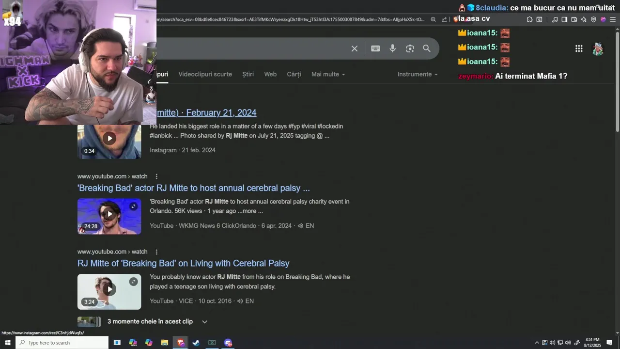Image resolution: width=620 pixels, height=349 pixels.
Task: Clear the search box with the X icon
Action: click(x=355, y=48)
